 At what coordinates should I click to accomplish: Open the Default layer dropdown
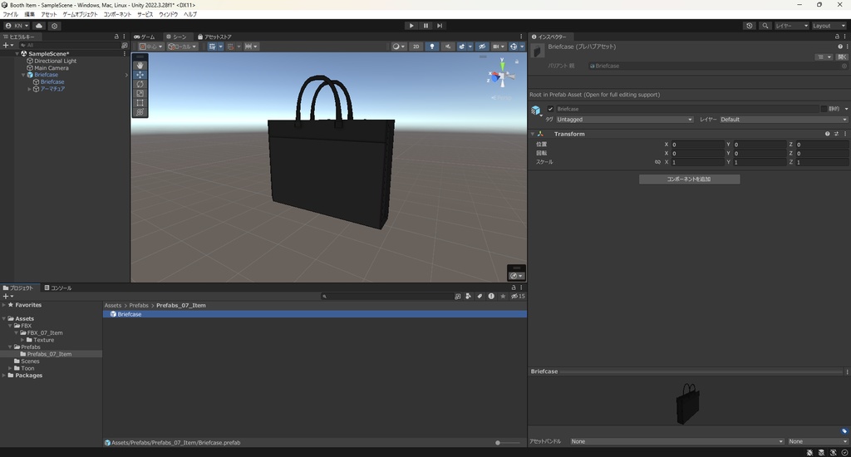(784, 120)
